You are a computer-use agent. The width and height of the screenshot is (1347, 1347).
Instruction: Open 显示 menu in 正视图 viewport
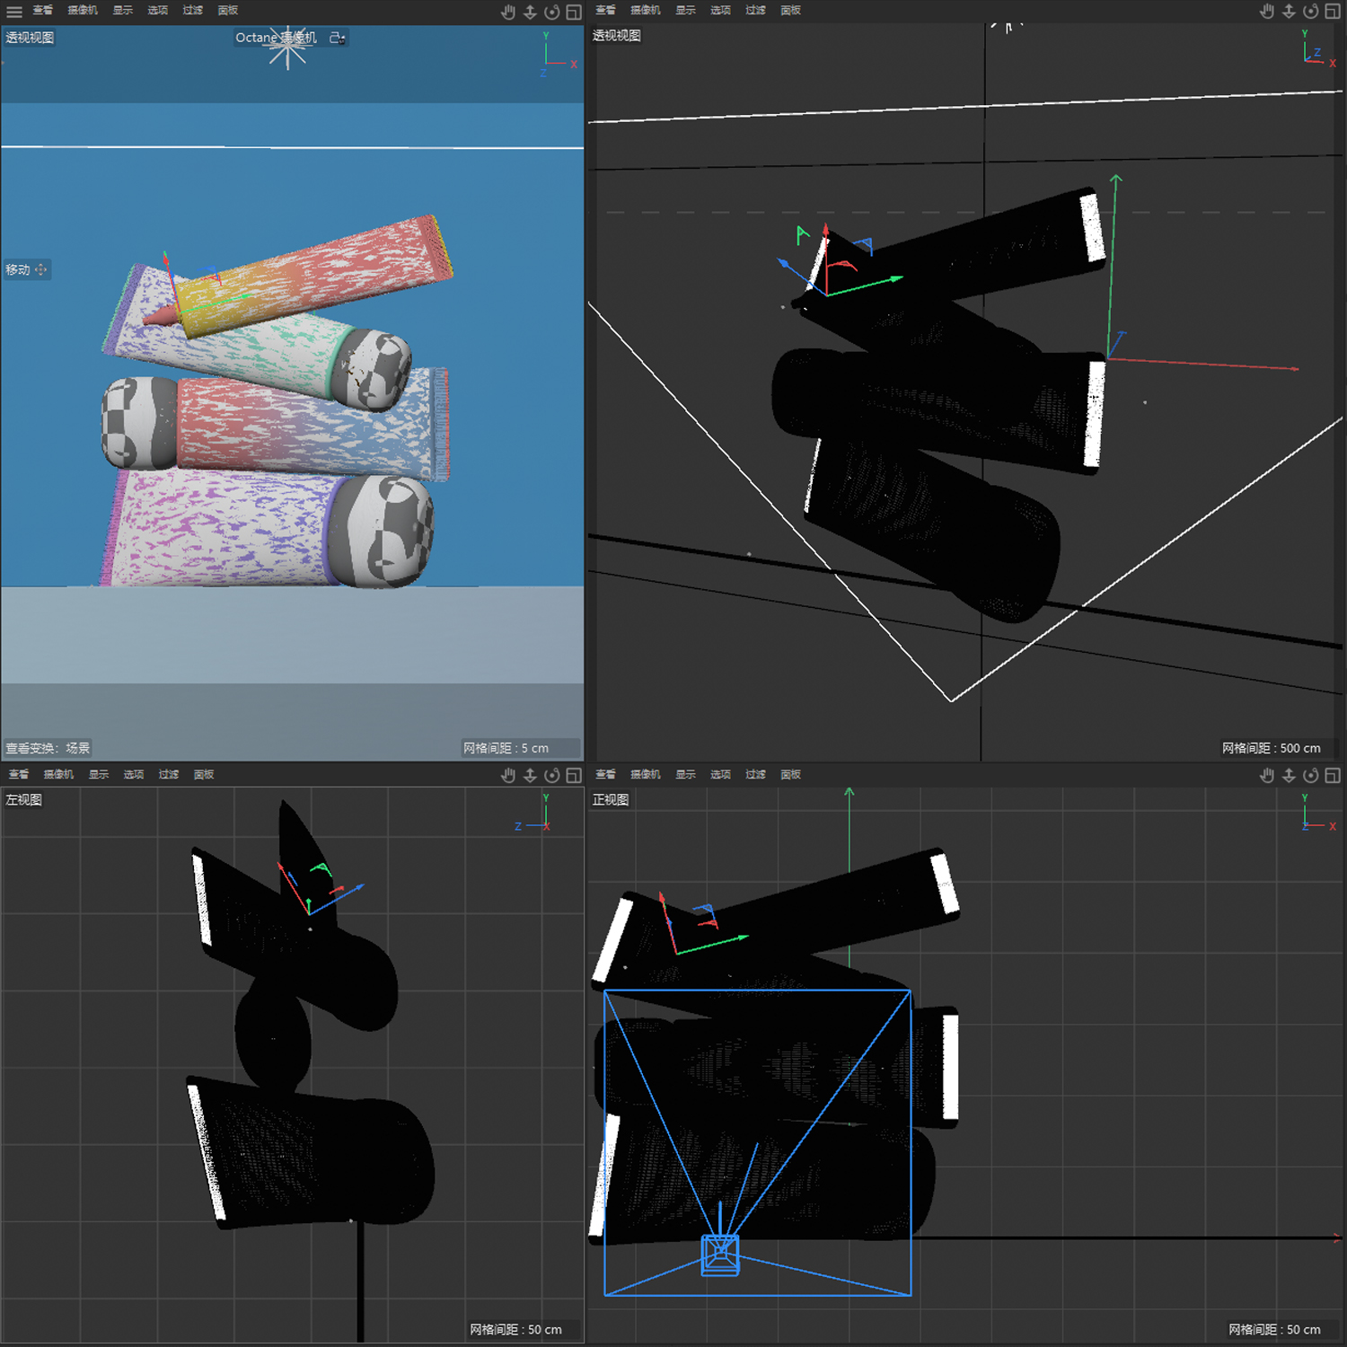click(686, 775)
